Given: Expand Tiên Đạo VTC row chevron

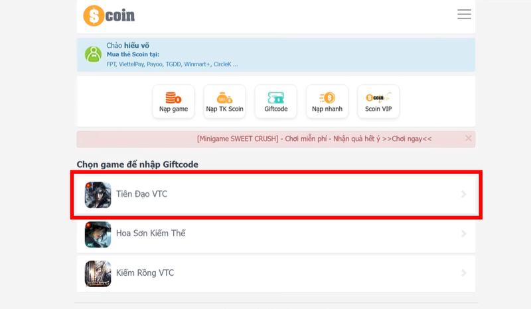Looking at the screenshot, I should tap(463, 194).
